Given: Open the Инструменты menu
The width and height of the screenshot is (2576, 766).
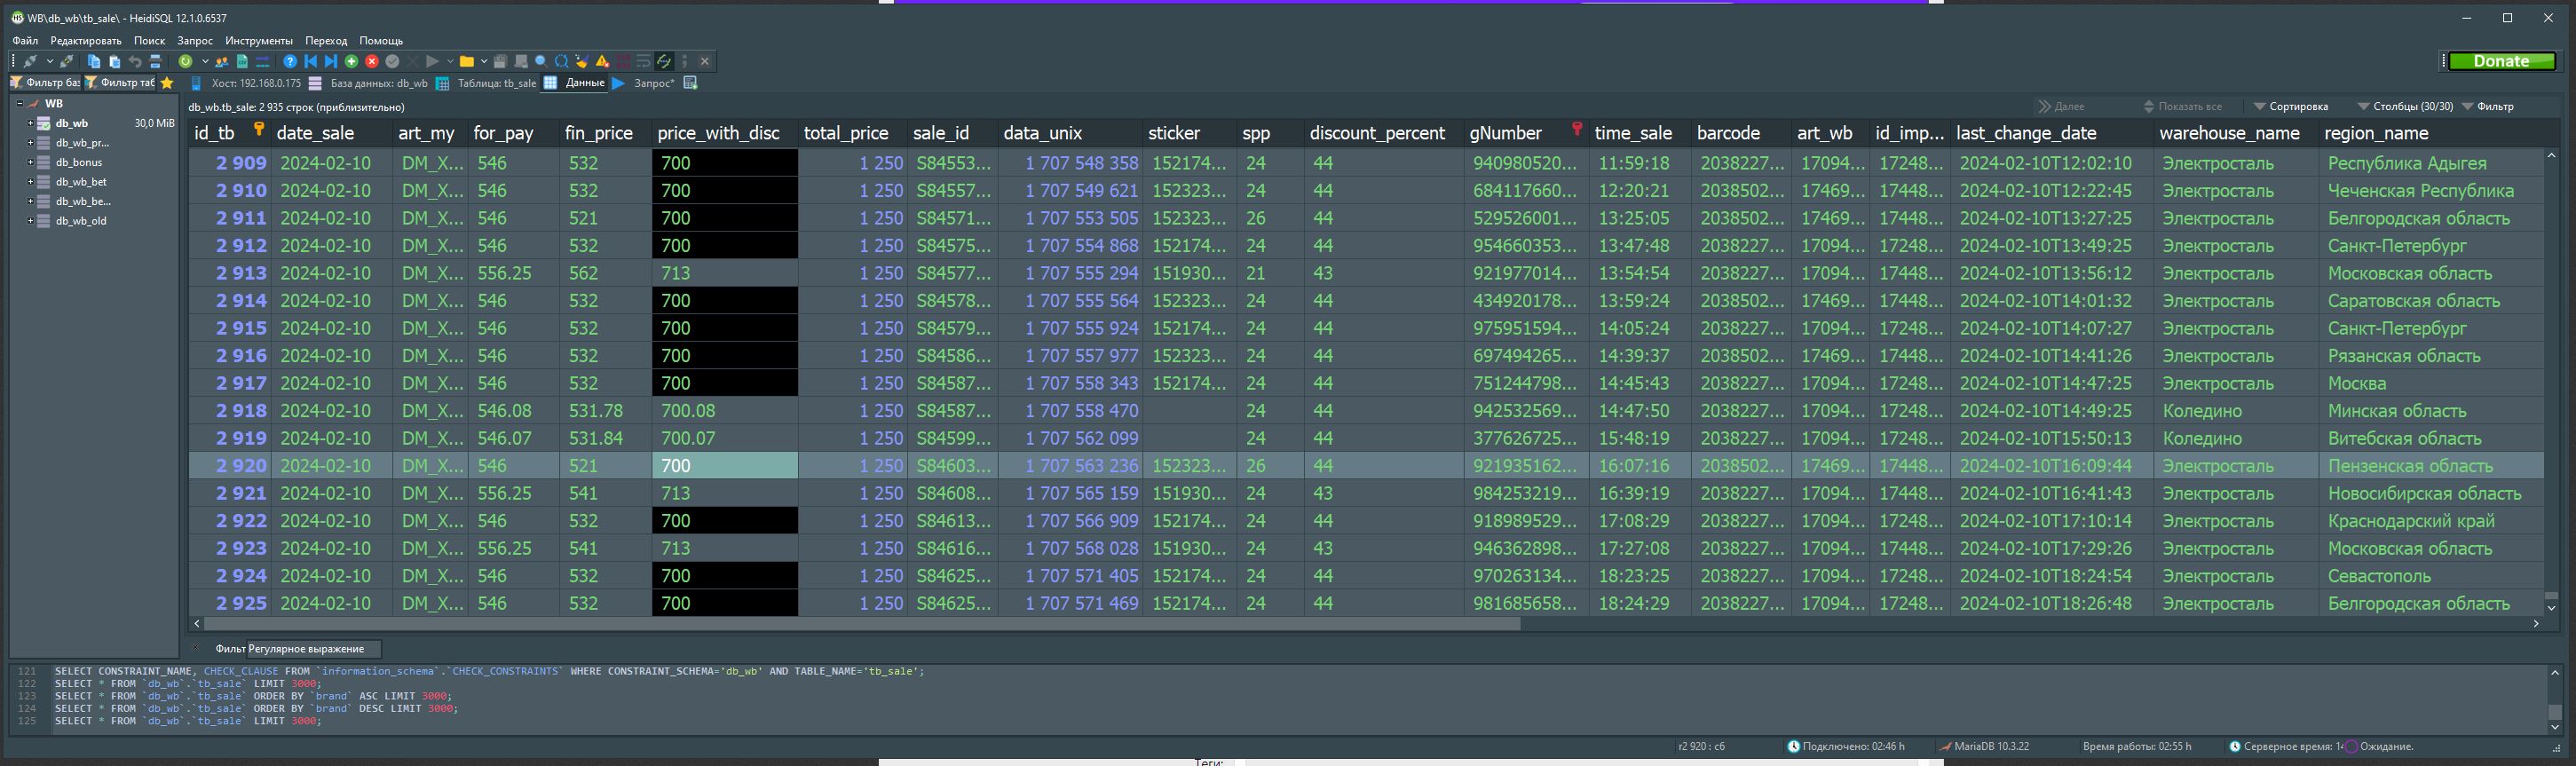Looking at the screenshot, I should 259,41.
